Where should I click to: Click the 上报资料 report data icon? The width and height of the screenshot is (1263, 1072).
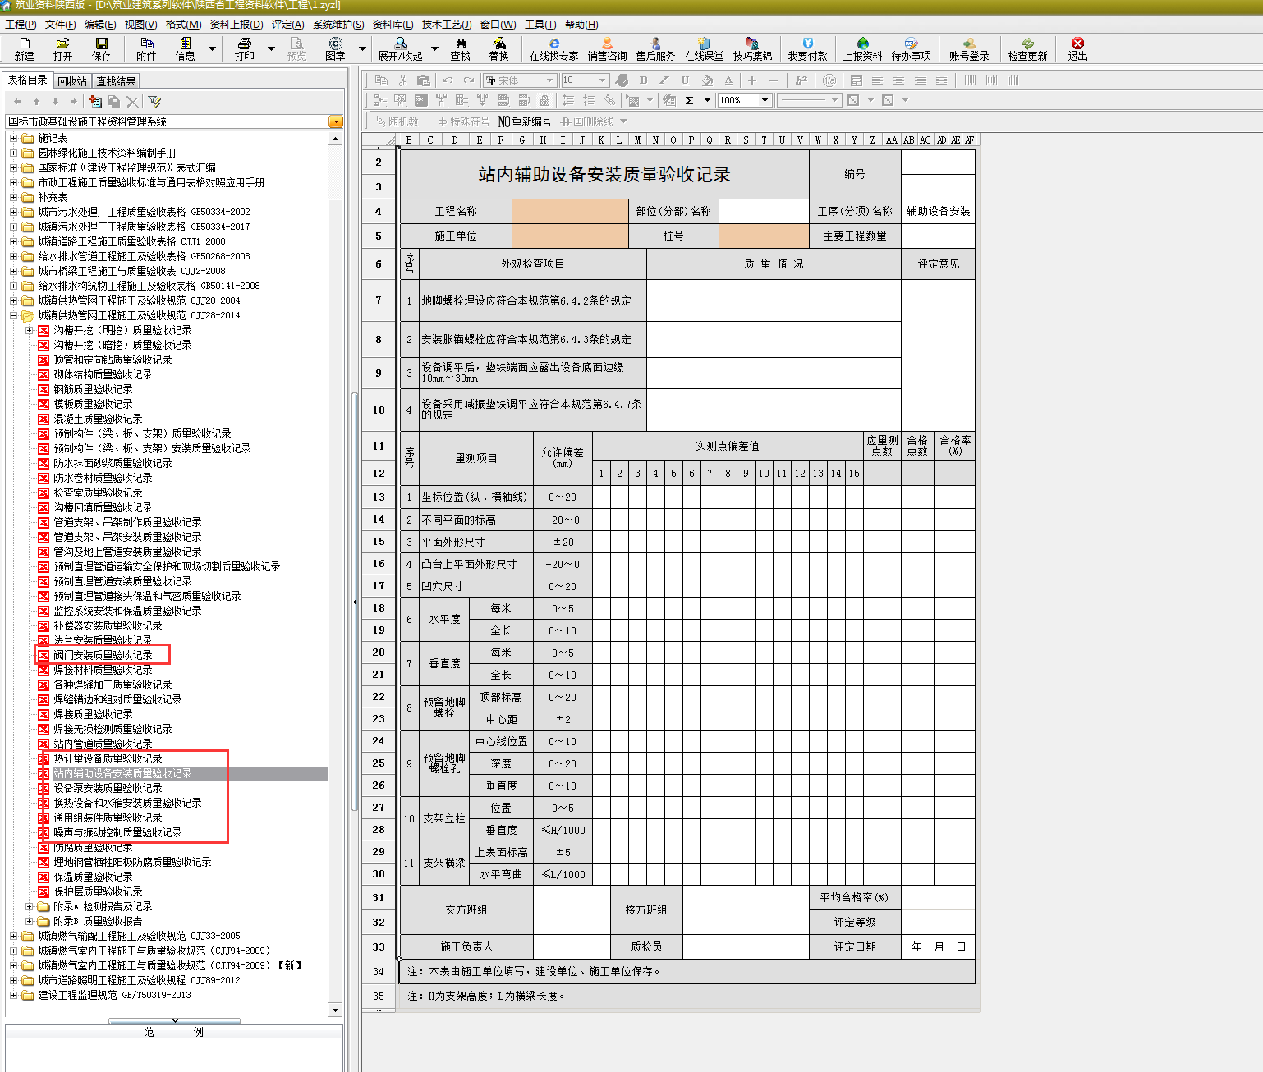pos(862,48)
